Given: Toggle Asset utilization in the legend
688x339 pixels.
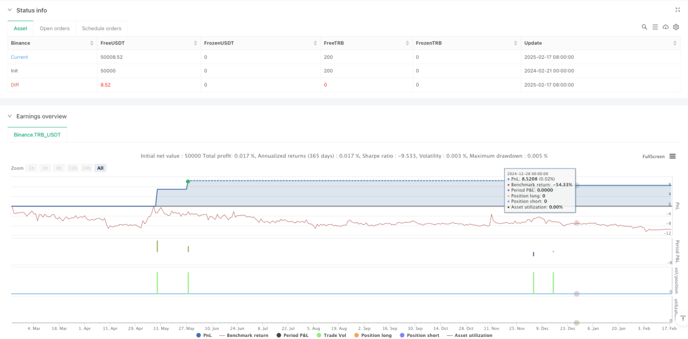Looking at the screenshot, I should (469, 335).
